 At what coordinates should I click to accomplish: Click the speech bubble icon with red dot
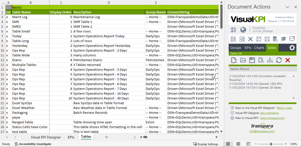292,39
